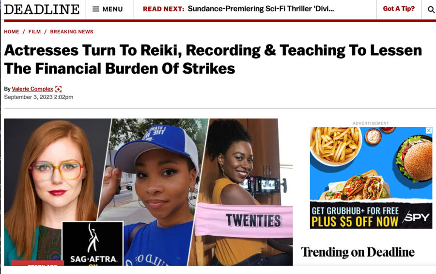The image size is (436, 274).
Task: Open the Read Next Sundance sci-fi thriller story
Action: (x=261, y=9)
